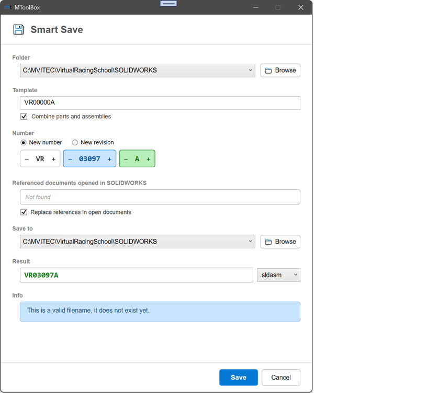Image resolution: width=429 pixels, height=411 pixels.
Task: Uncheck Combine parts and assemblies
Action: 24,116
